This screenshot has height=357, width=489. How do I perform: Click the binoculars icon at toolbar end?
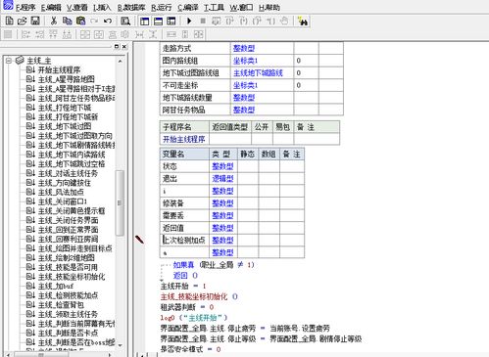coord(303,22)
